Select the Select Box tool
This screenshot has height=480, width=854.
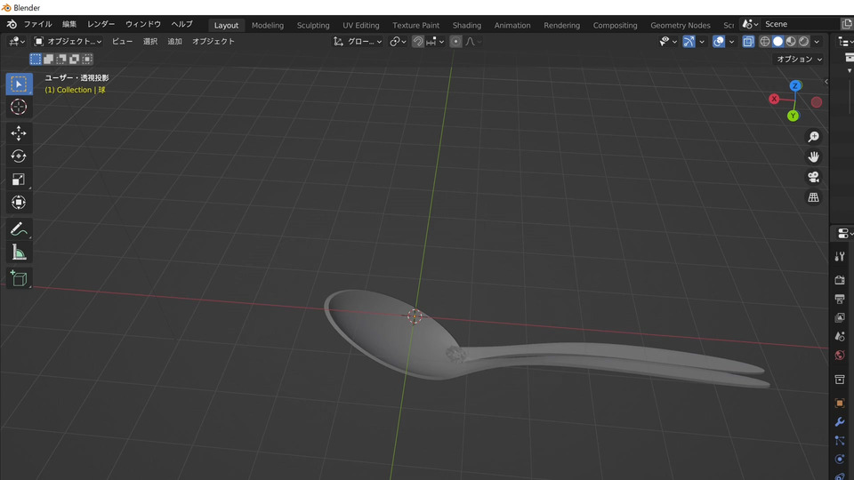point(19,84)
